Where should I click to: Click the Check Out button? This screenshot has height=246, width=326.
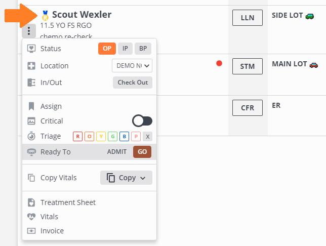(x=133, y=83)
